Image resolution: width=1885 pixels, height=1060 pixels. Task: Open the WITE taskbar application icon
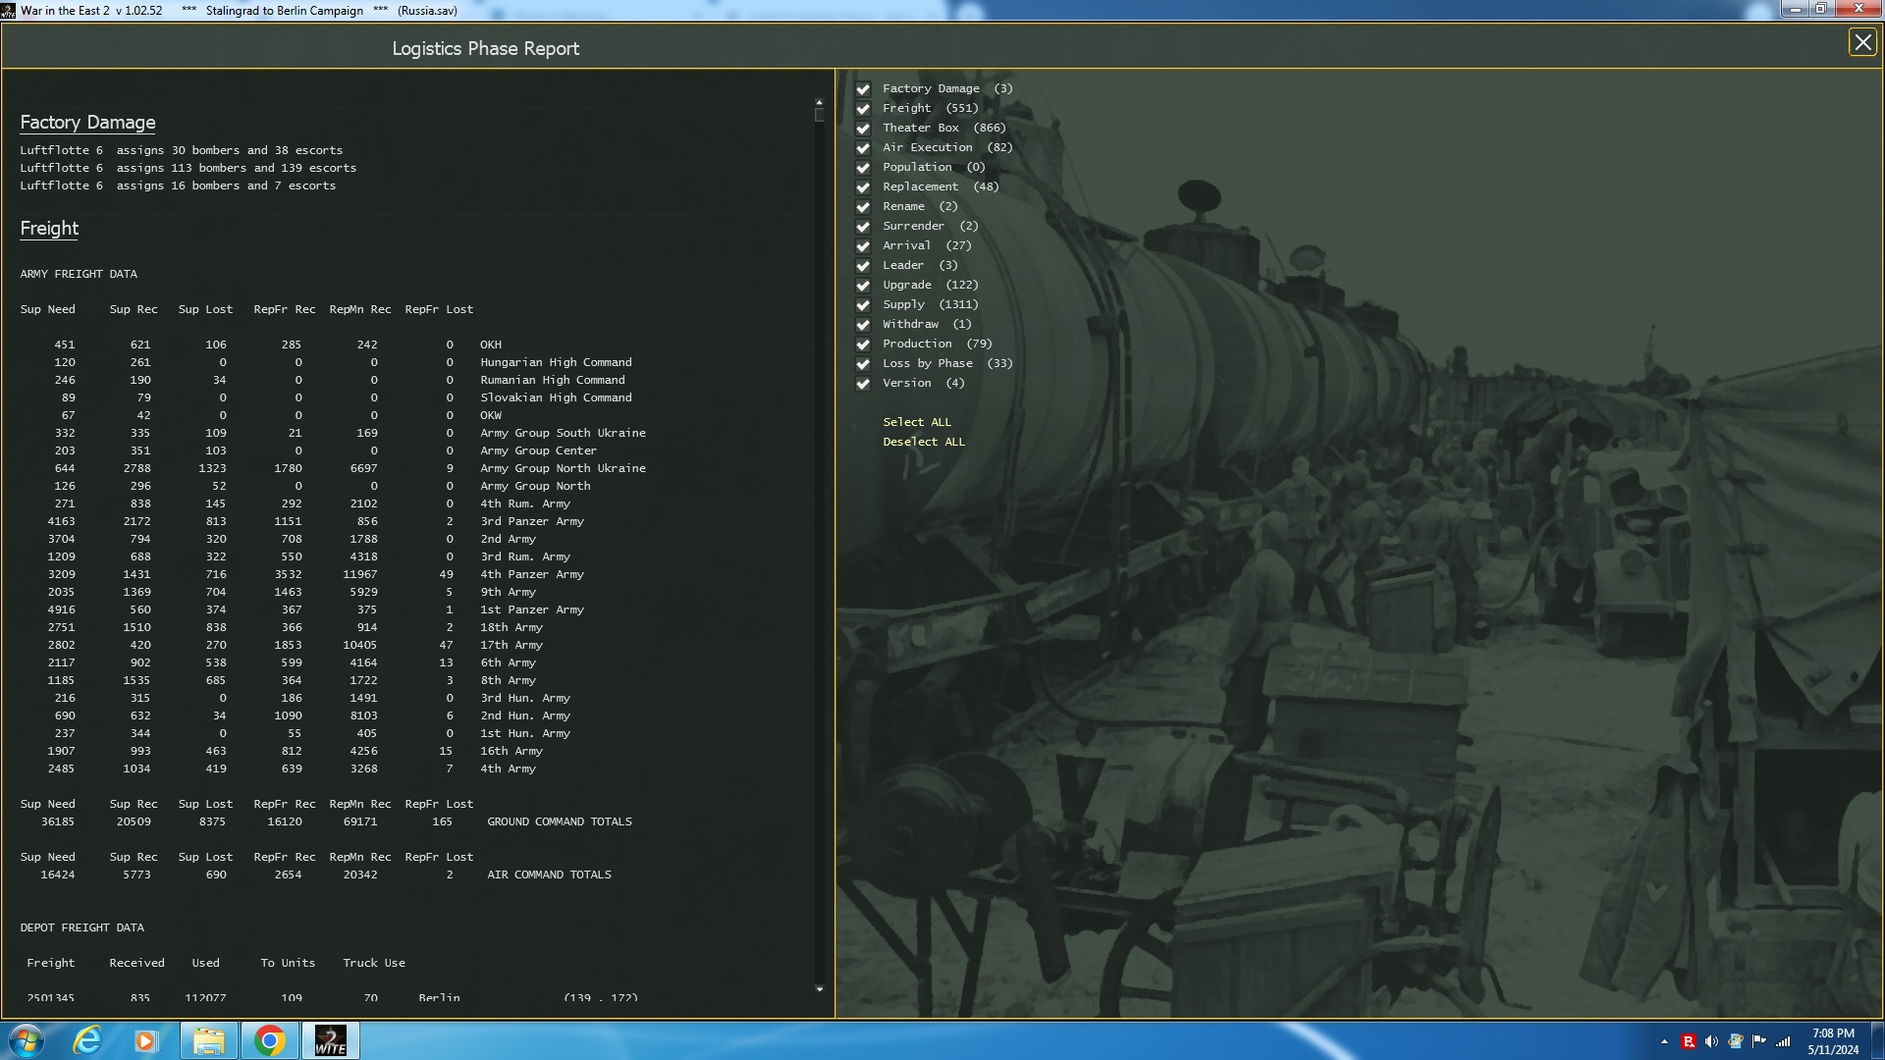point(330,1040)
